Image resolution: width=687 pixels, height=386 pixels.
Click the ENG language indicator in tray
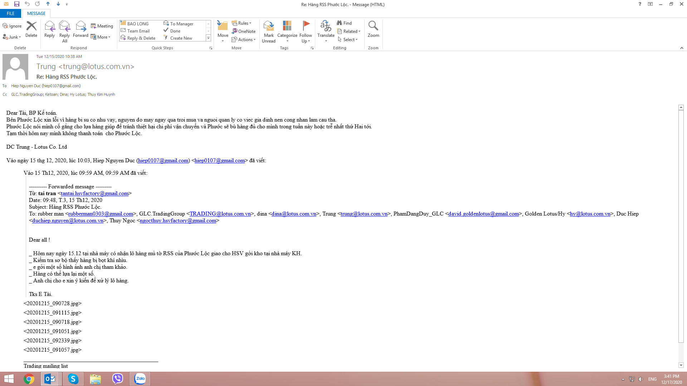[x=652, y=379]
